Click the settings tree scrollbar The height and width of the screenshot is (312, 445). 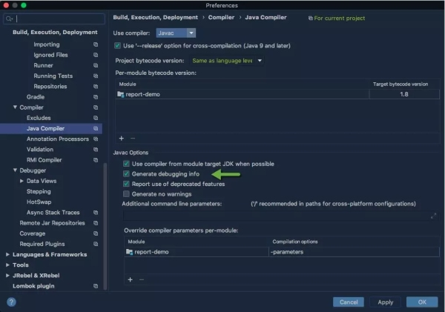click(105, 226)
